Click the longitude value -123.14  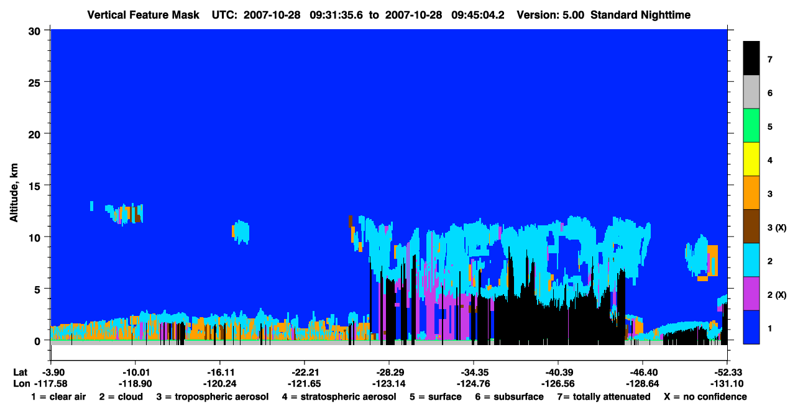389,384
